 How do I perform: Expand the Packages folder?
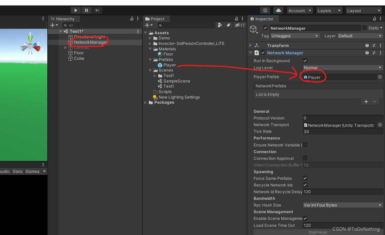[146, 102]
